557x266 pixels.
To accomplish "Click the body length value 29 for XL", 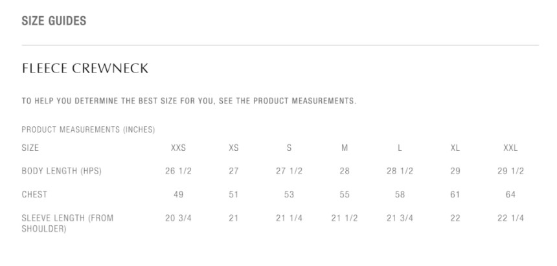I will point(455,171).
